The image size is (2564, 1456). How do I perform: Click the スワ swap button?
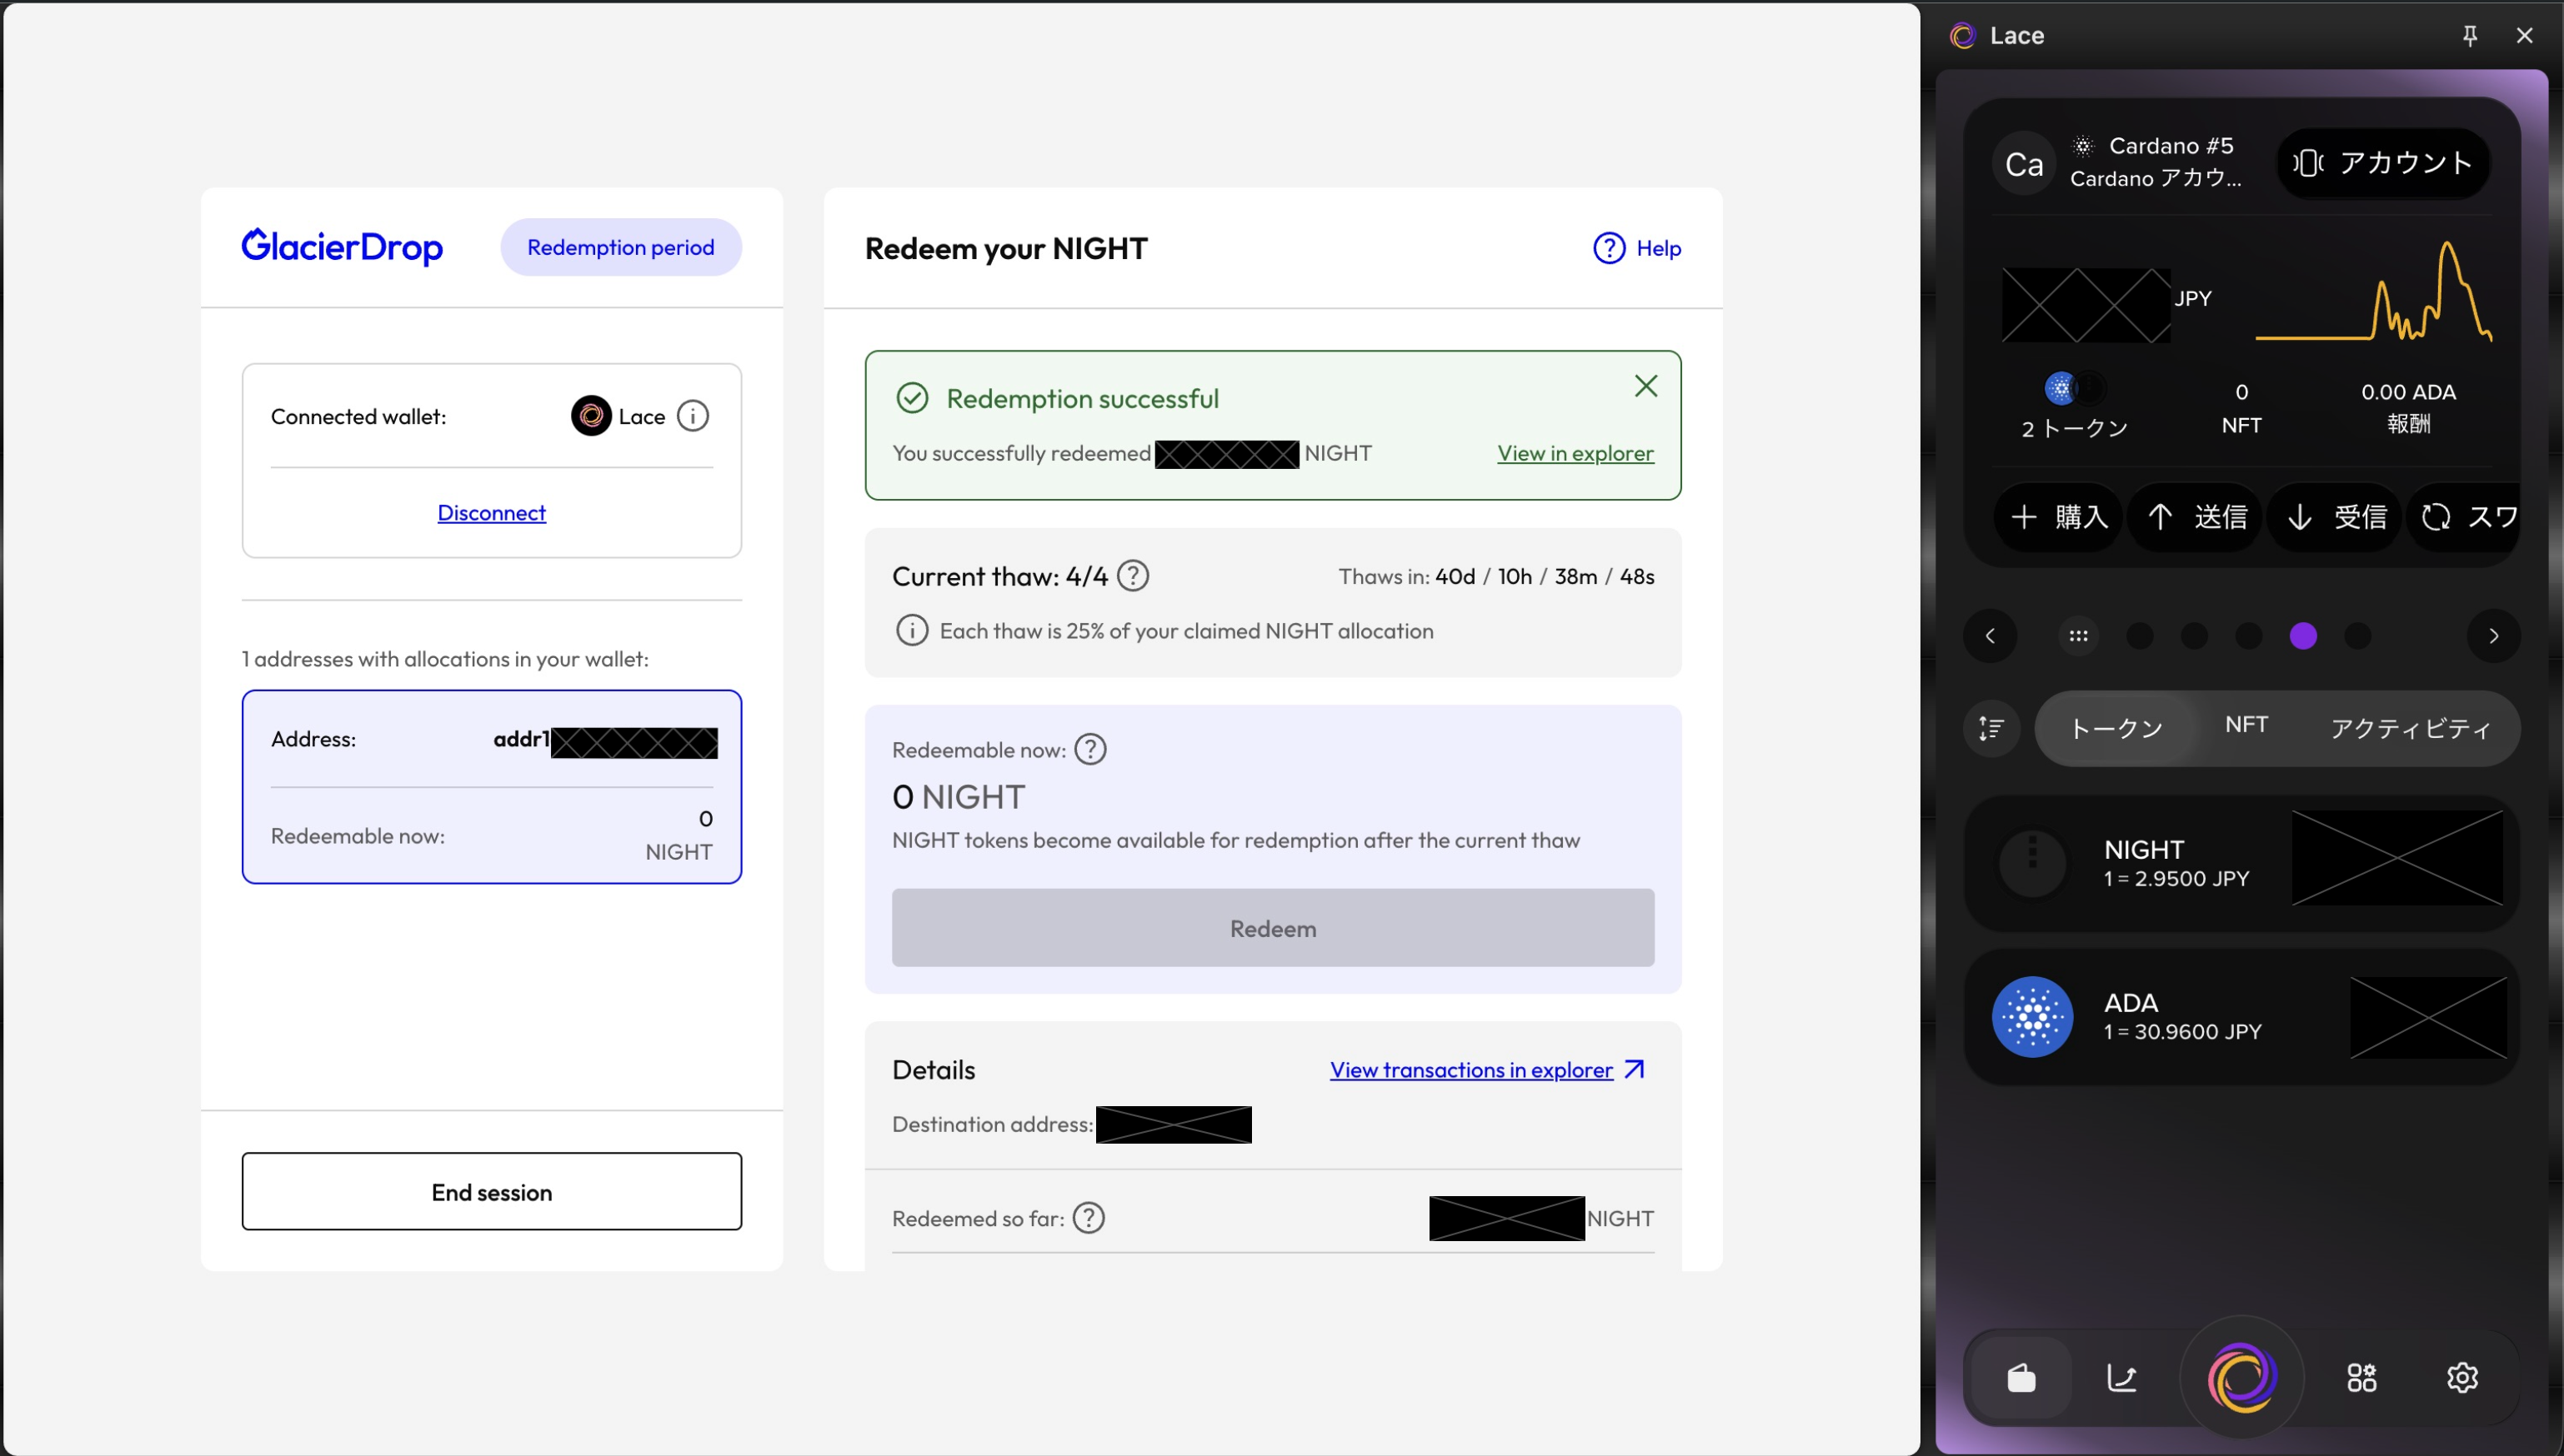point(2464,517)
